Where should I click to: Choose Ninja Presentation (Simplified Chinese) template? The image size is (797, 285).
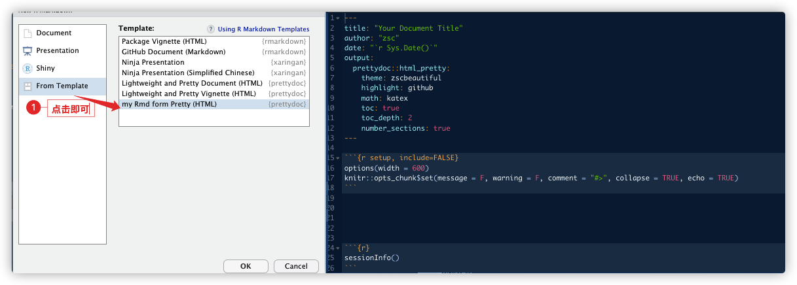click(213, 73)
